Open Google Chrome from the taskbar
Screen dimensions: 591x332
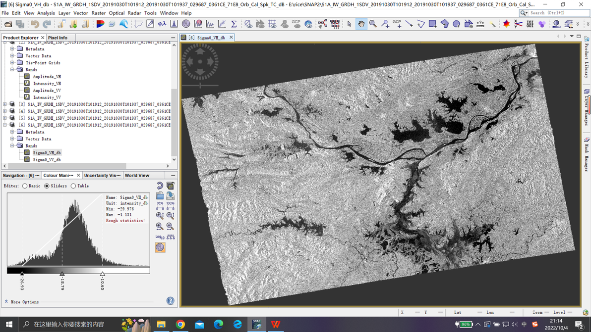[180, 325]
